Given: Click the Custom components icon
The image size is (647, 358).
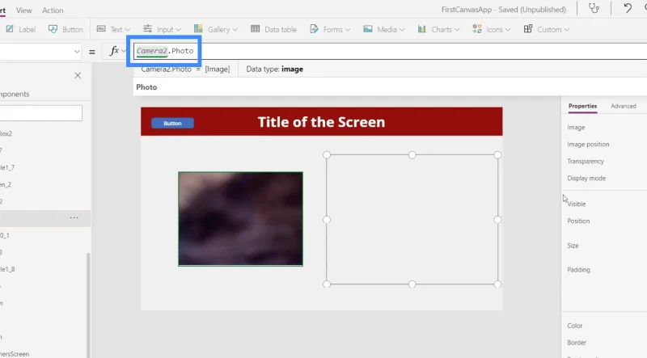Looking at the screenshot, I should click(528, 29).
